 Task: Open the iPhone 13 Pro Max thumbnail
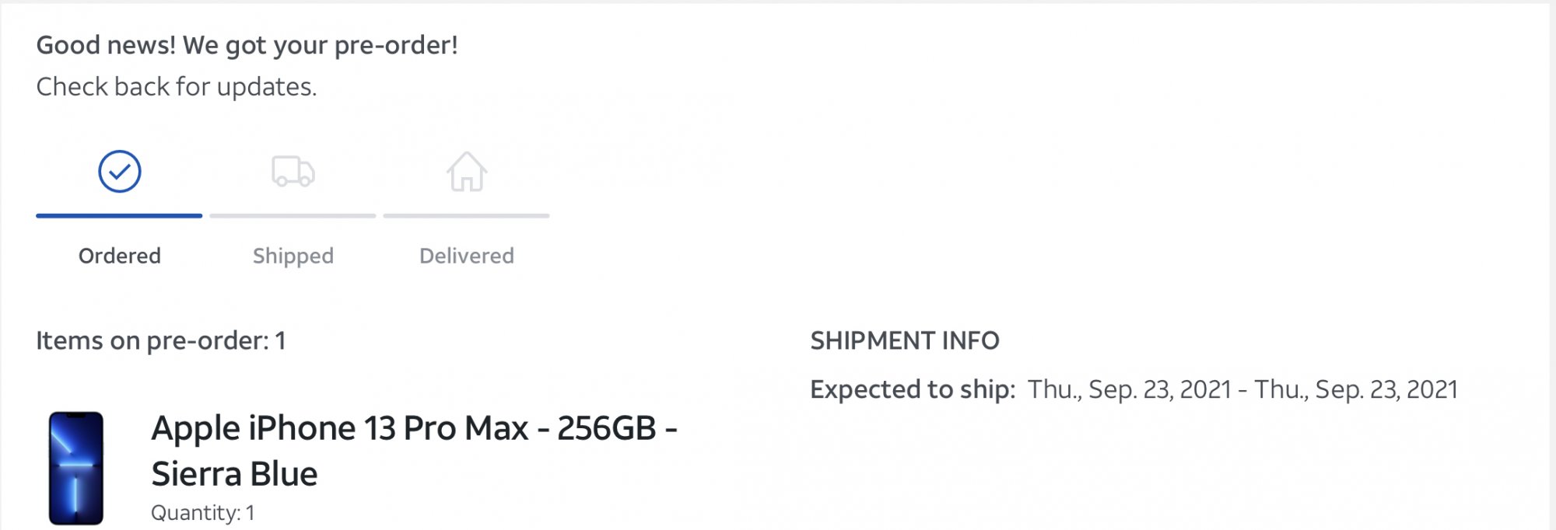tap(76, 468)
